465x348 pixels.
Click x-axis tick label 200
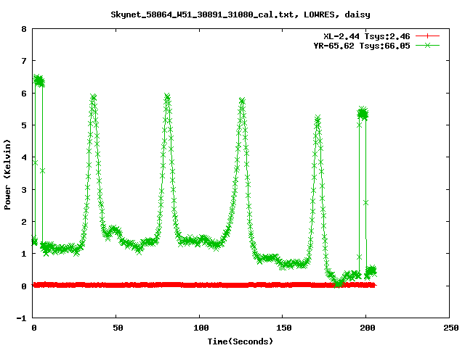pos(368,328)
